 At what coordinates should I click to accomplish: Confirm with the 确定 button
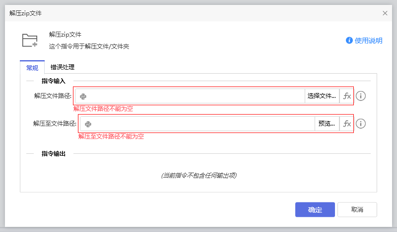315,210
